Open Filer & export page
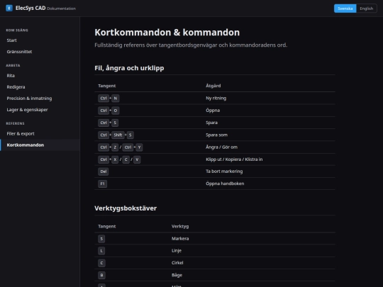The image size is (383, 287). point(40,133)
